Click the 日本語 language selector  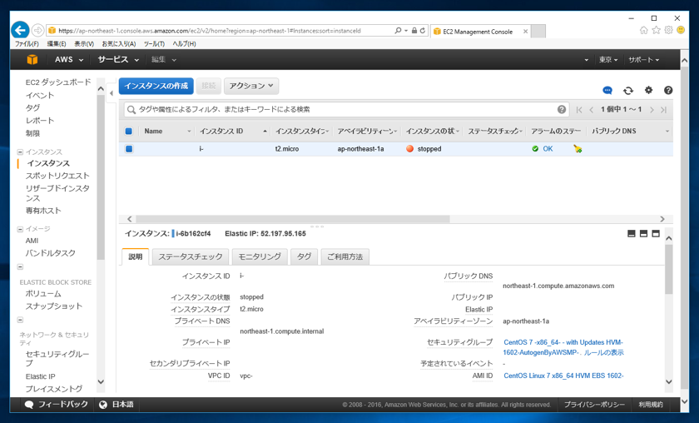coord(122,405)
